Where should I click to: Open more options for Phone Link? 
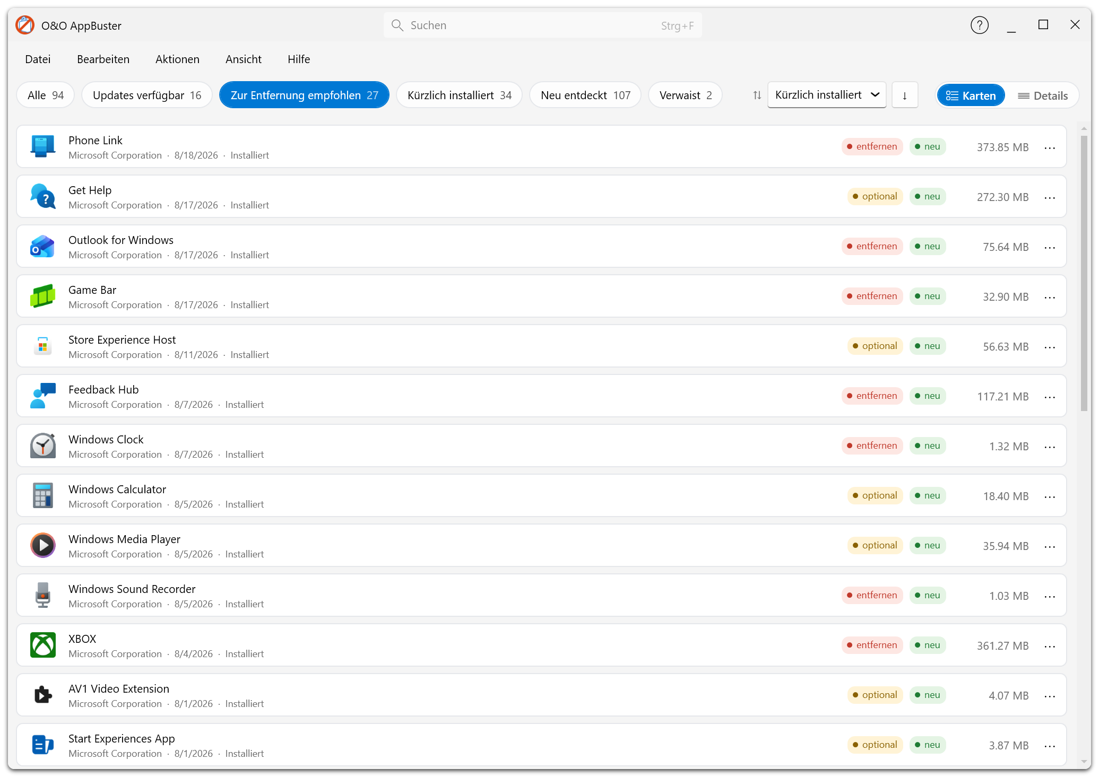[x=1050, y=147]
